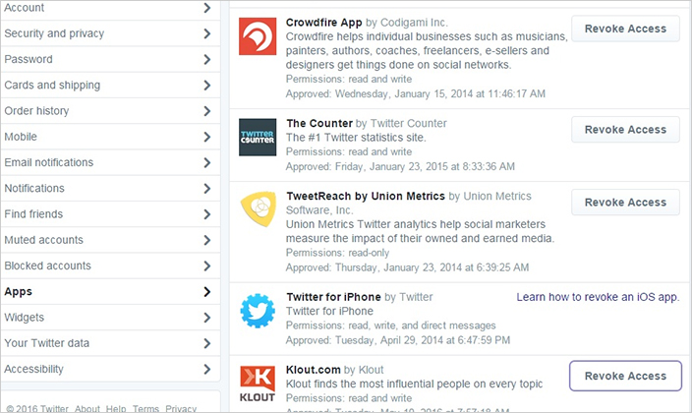Click The Counter app logo icon

(258, 137)
